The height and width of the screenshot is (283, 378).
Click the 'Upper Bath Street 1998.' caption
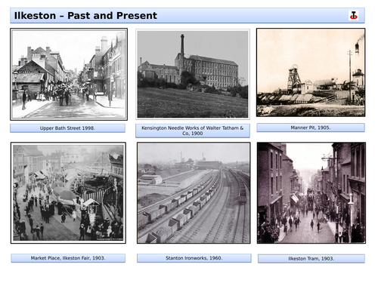(x=67, y=128)
